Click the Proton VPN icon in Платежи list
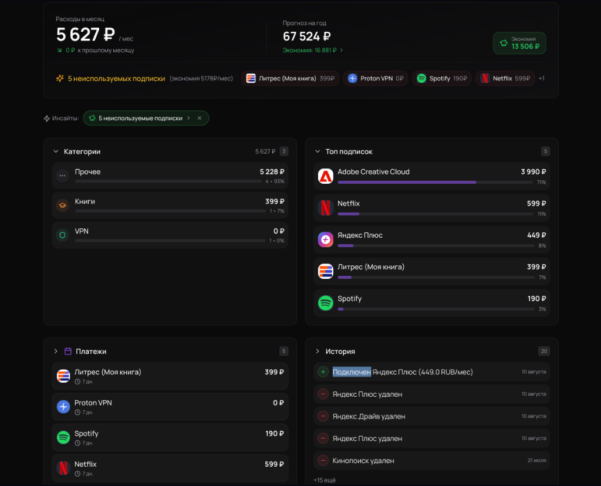Viewport: 601px width, 486px height. coord(63,407)
